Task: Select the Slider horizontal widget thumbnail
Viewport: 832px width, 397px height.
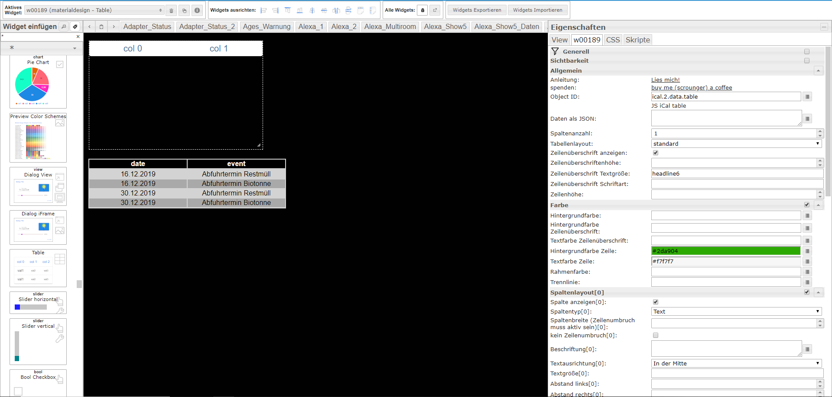Action: pyautogui.click(x=38, y=303)
